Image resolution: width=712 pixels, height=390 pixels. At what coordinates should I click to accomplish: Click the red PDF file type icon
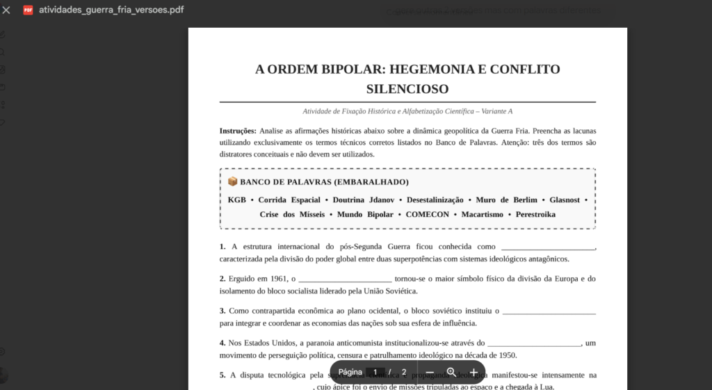28,10
